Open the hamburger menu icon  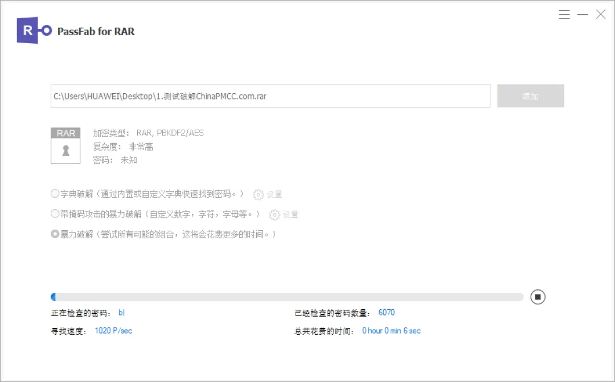coord(564,14)
